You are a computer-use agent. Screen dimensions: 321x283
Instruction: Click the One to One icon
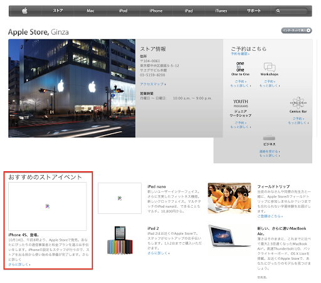point(240,67)
